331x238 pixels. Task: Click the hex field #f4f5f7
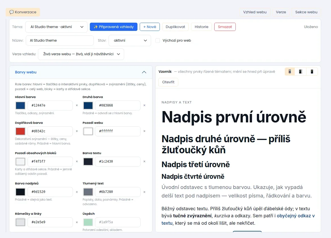tap(50, 161)
